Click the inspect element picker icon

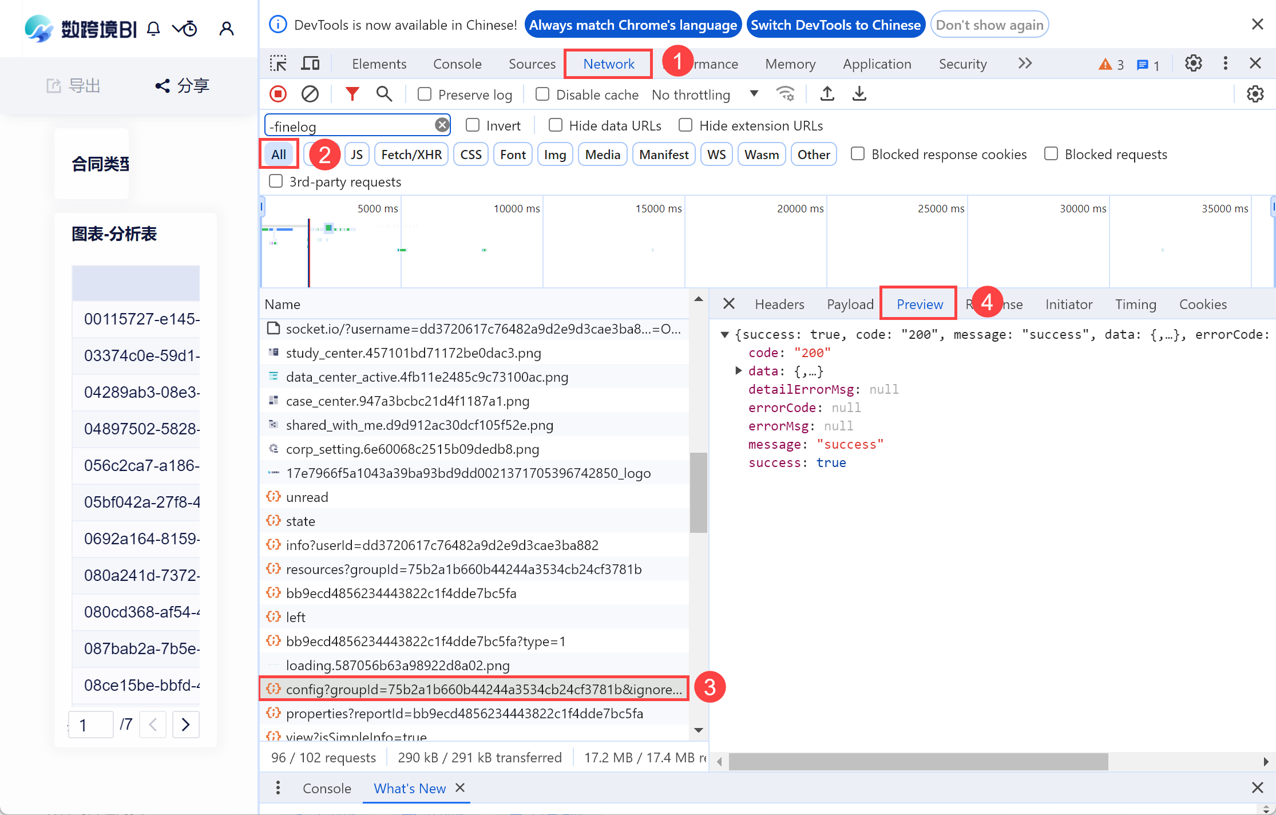coord(278,64)
